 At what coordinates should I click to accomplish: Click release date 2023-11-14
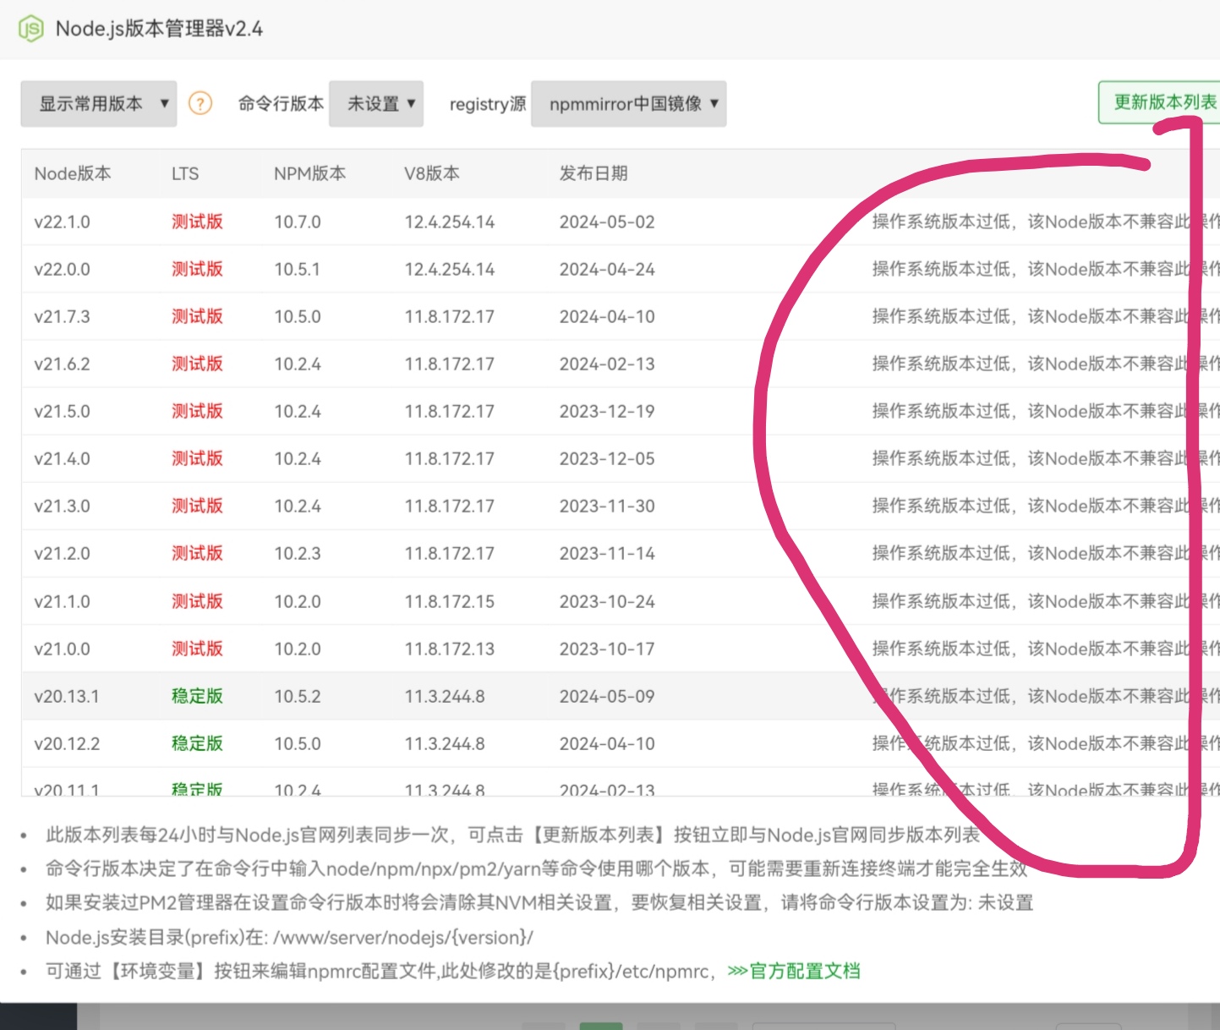click(607, 553)
